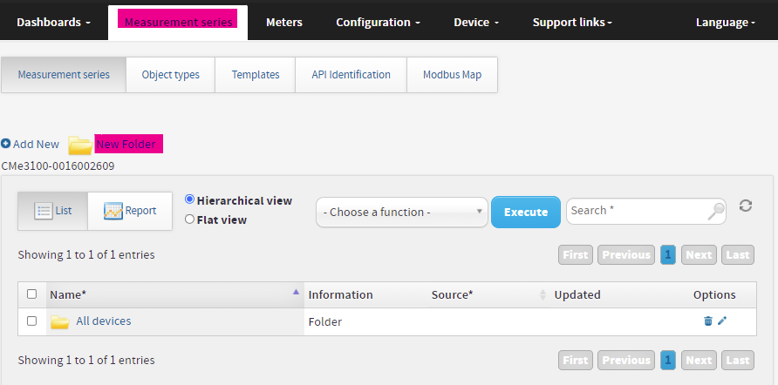
Task: Click the Updated column header
Action: [577, 294]
